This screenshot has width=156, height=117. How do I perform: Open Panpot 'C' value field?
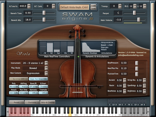[118, 13]
